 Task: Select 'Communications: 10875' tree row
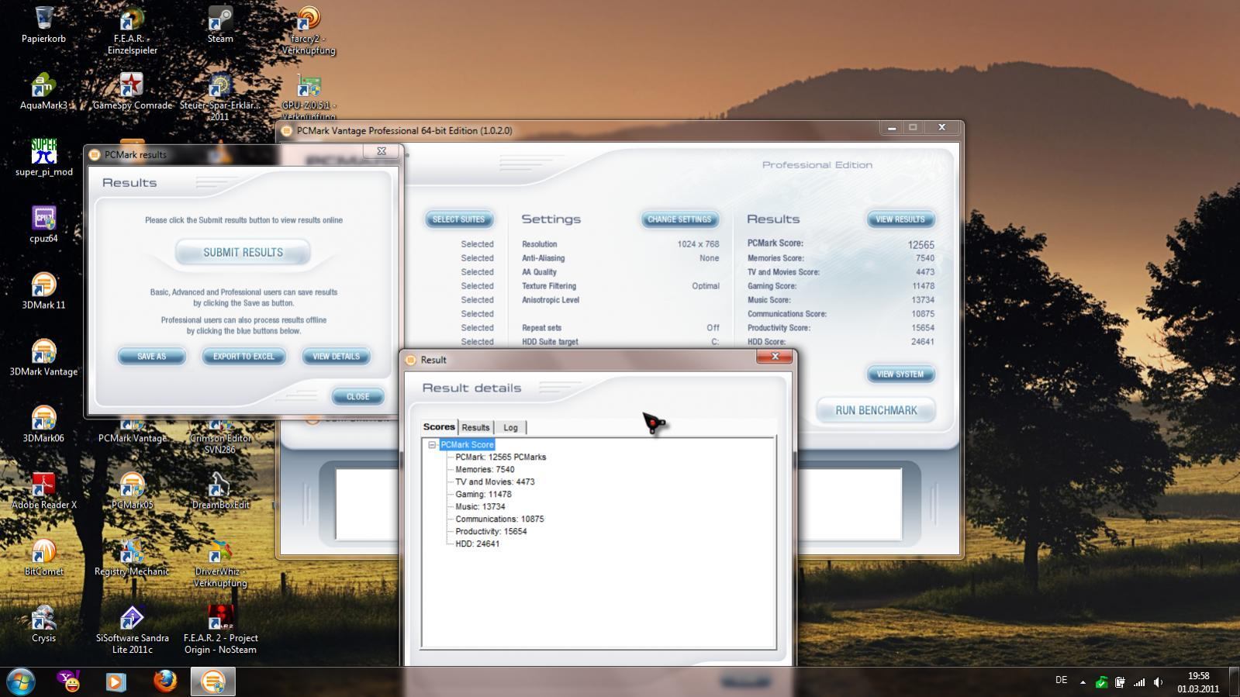tap(499, 519)
